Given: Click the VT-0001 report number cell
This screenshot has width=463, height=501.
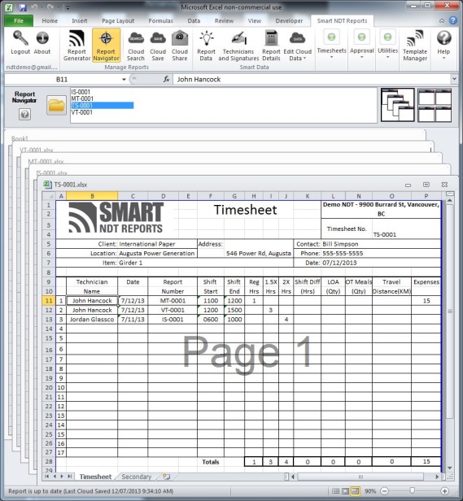Looking at the screenshot, I should tap(173, 310).
